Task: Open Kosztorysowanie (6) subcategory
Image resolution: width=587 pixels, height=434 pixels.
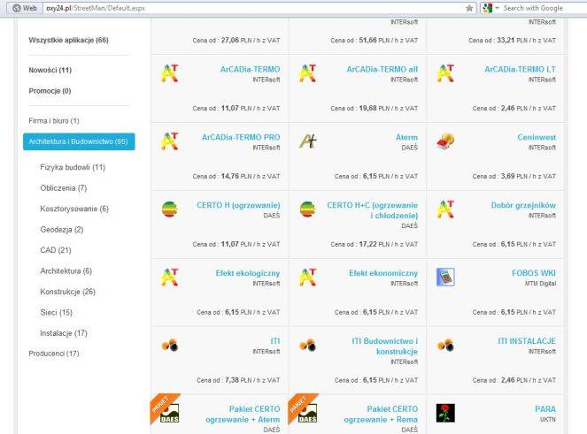Action: point(74,209)
